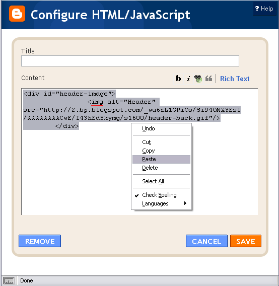Screen dimensions: 279x286
Task: Open Help from the header
Action: [264, 9]
